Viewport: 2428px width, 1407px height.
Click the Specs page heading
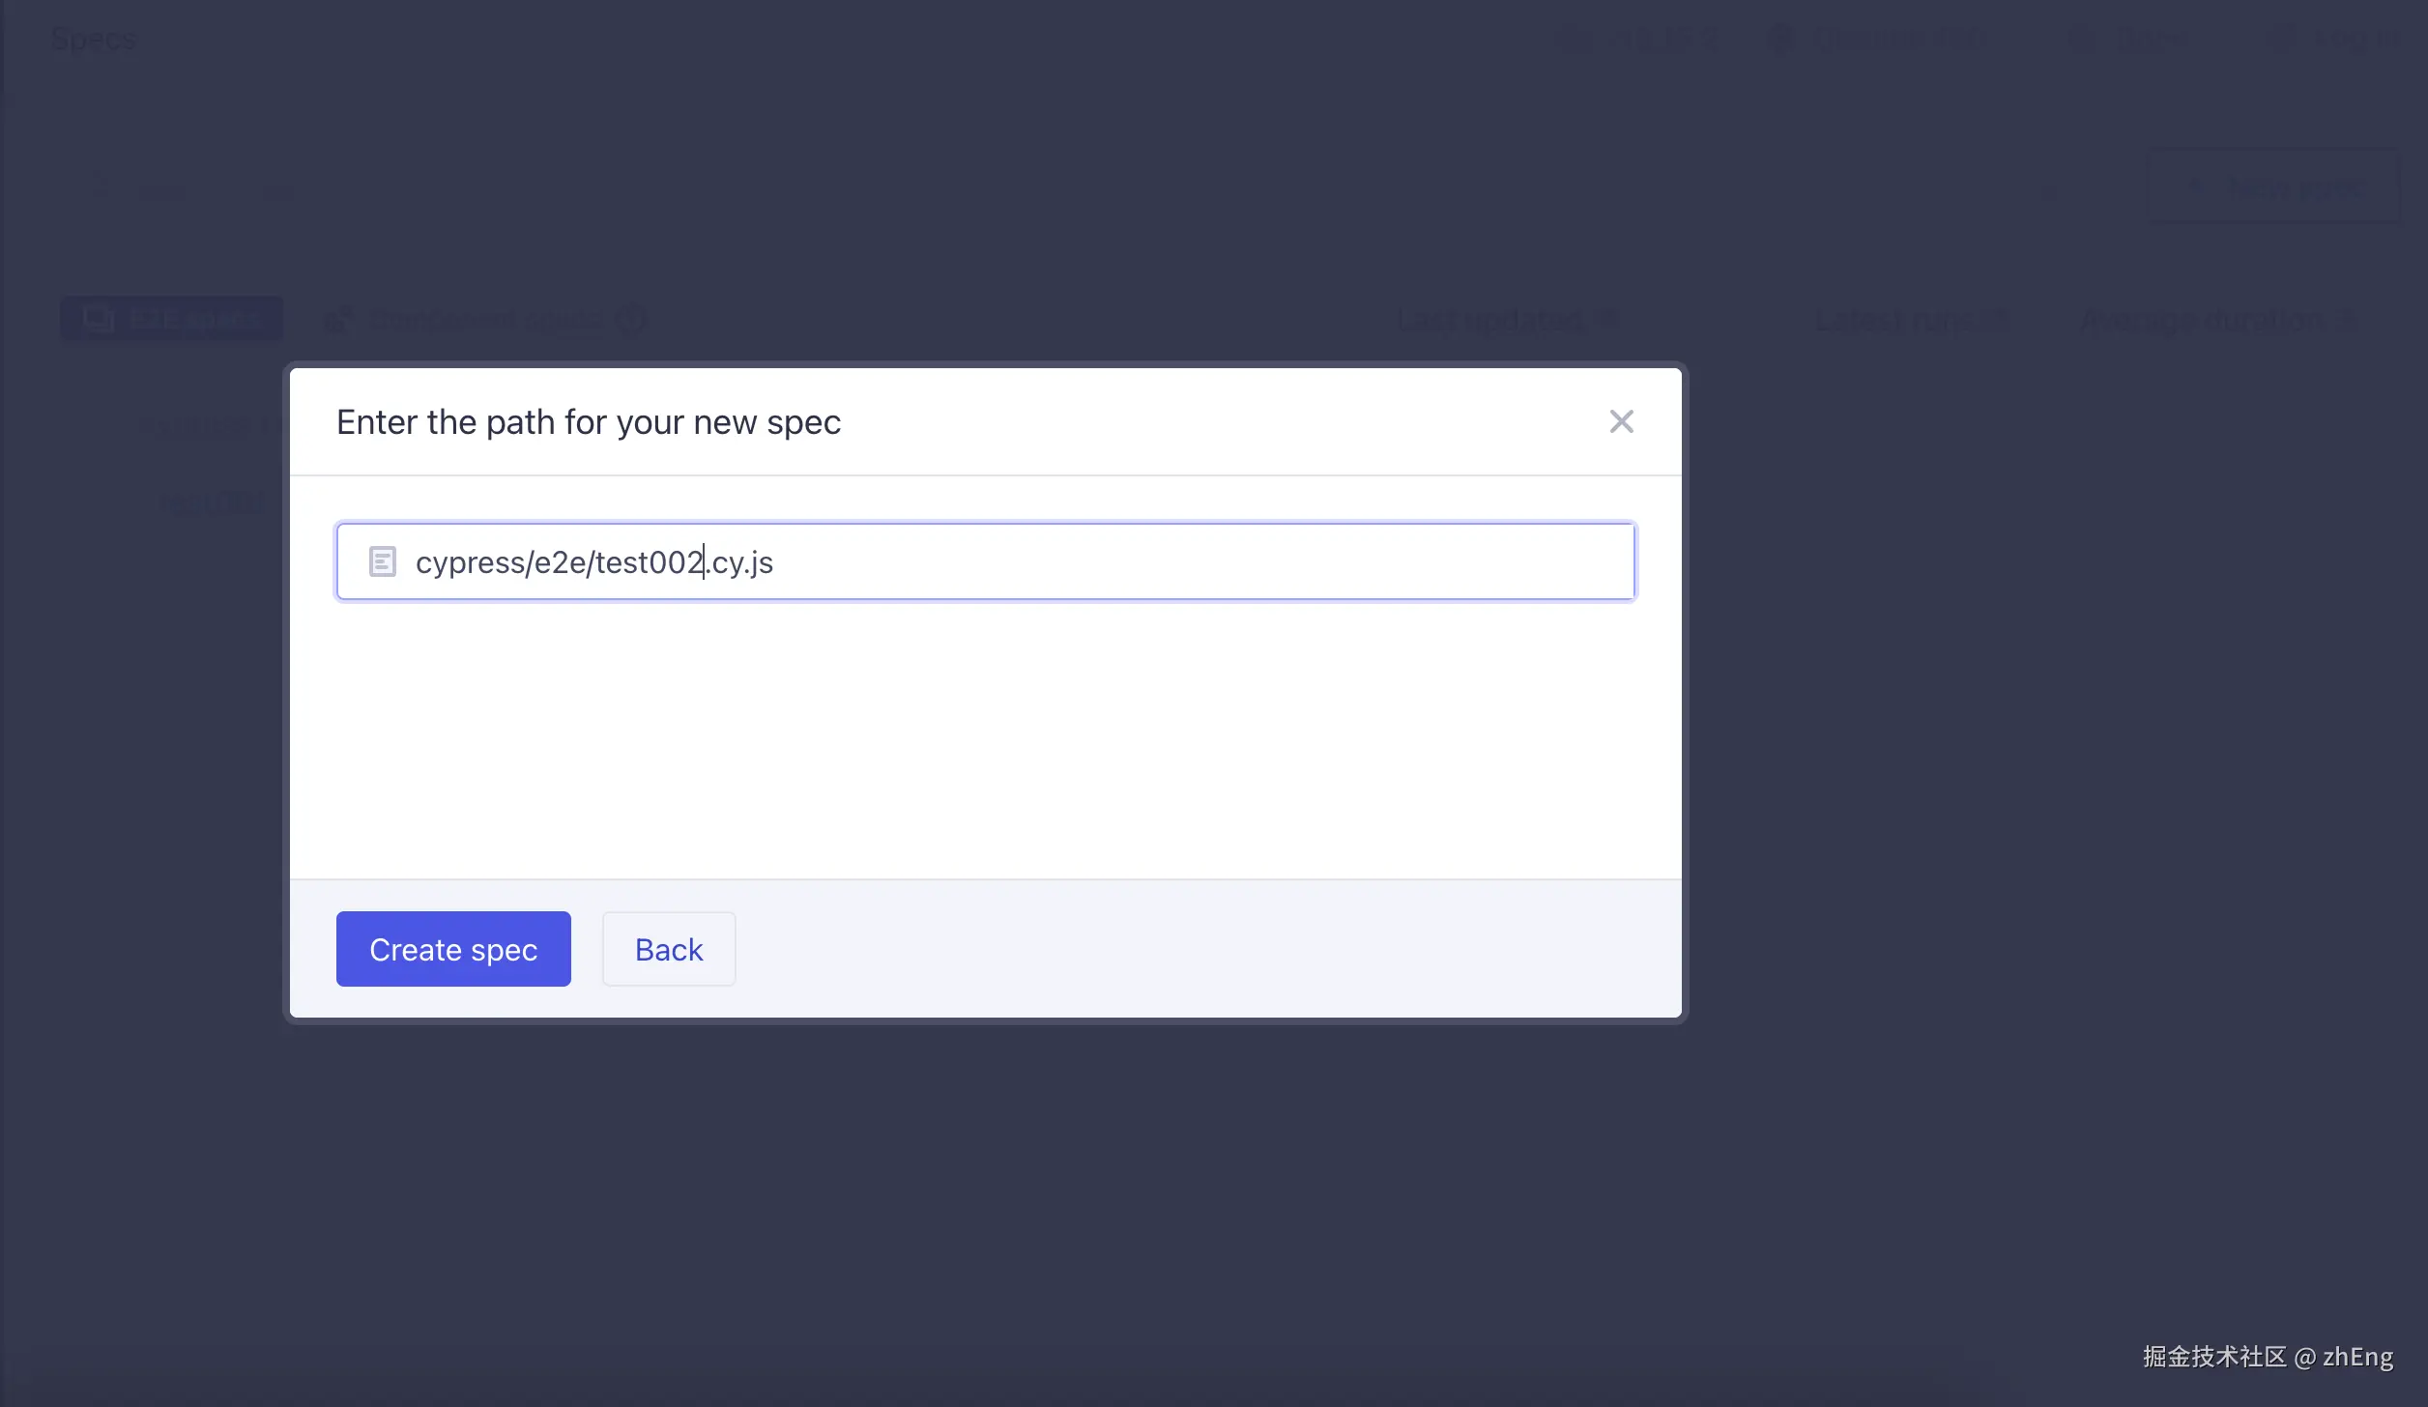(94, 40)
